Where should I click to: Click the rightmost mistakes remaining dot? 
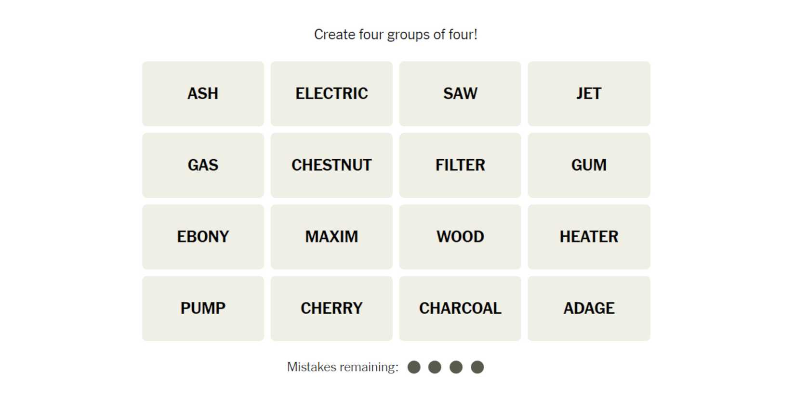[x=477, y=367]
